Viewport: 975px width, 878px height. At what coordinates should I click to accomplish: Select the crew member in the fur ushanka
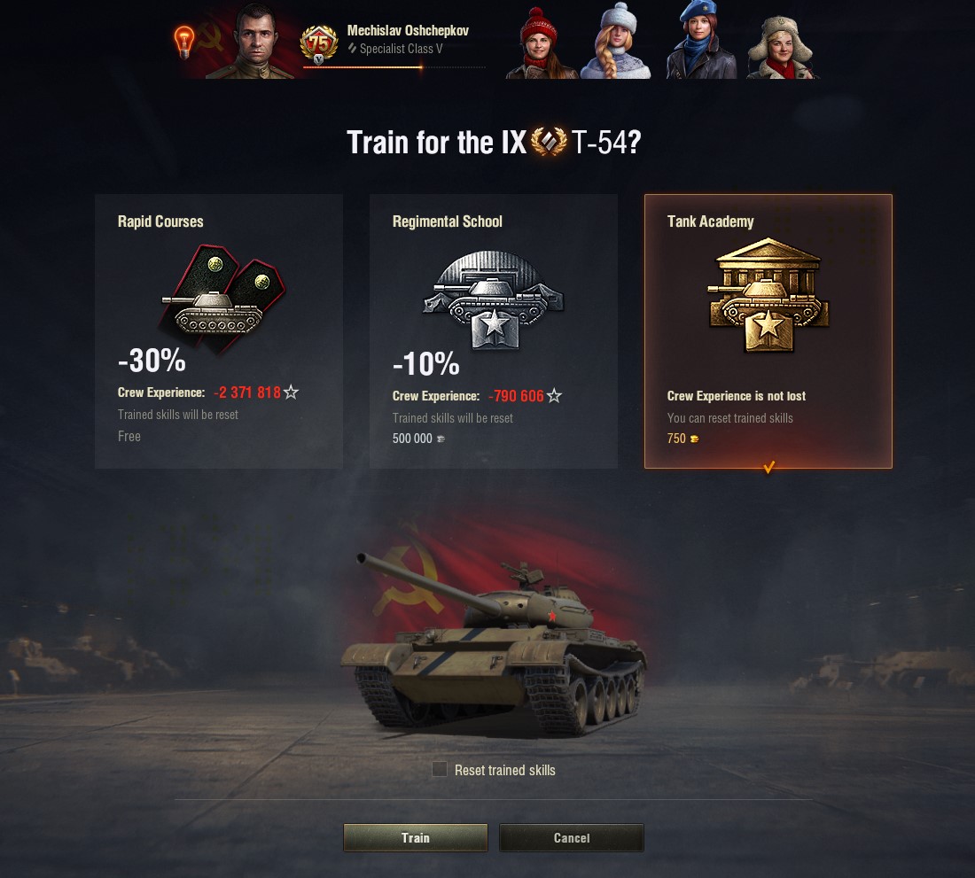[x=783, y=47]
